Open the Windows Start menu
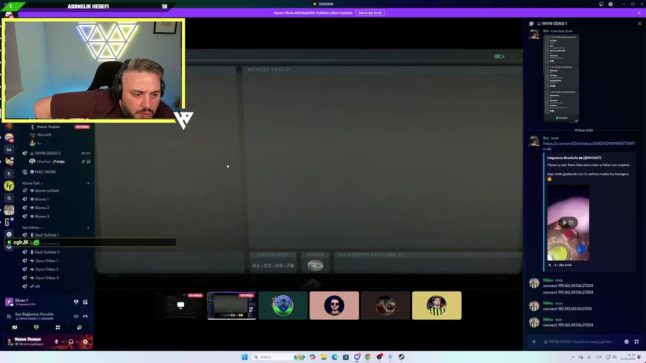 click(245, 357)
